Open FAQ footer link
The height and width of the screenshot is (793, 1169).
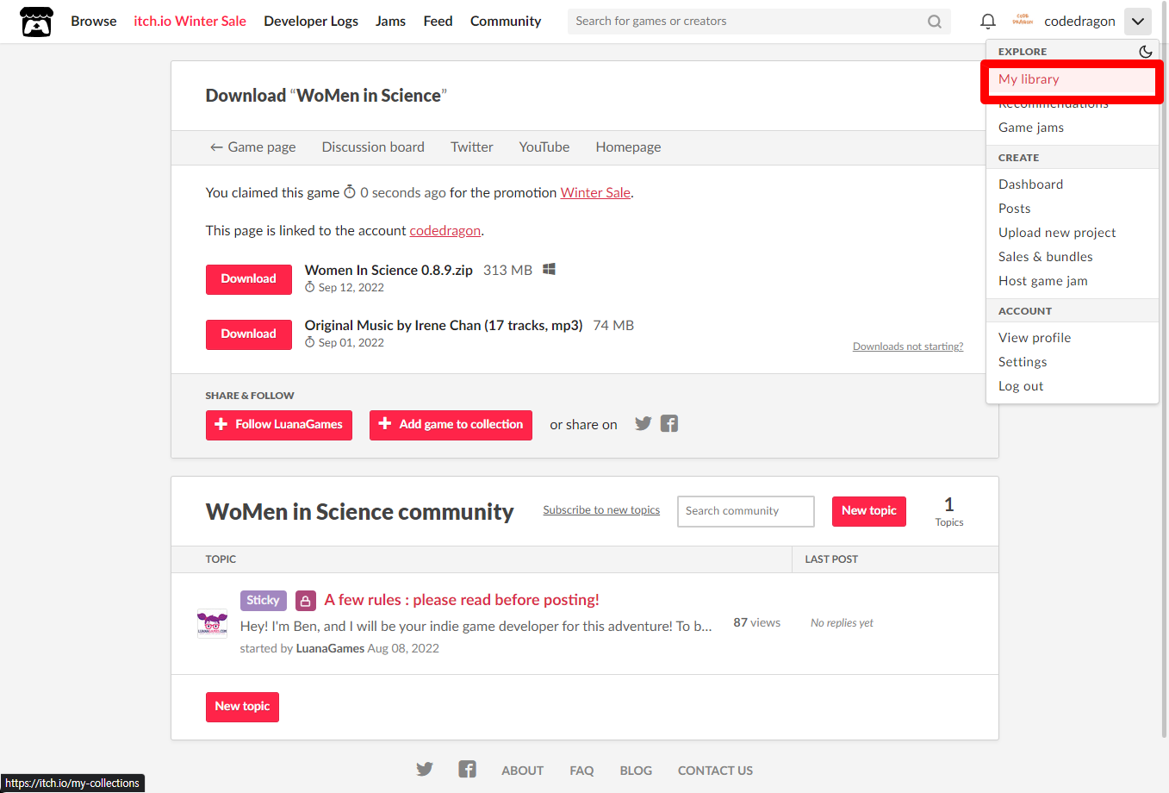click(581, 771)
